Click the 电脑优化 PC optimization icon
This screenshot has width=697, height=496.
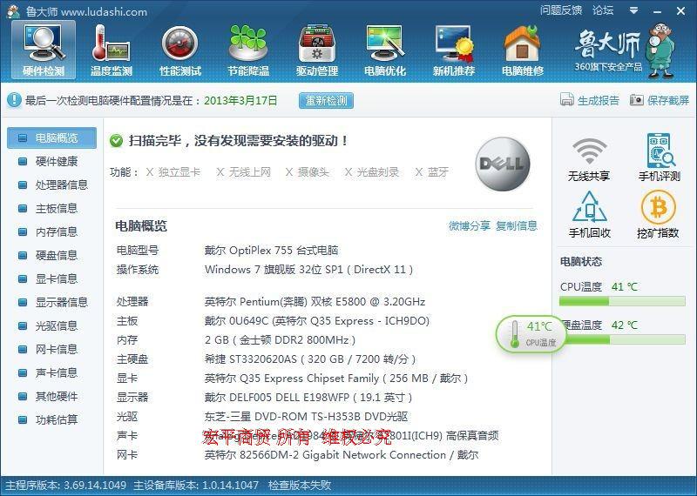click(x=385, y=45)
